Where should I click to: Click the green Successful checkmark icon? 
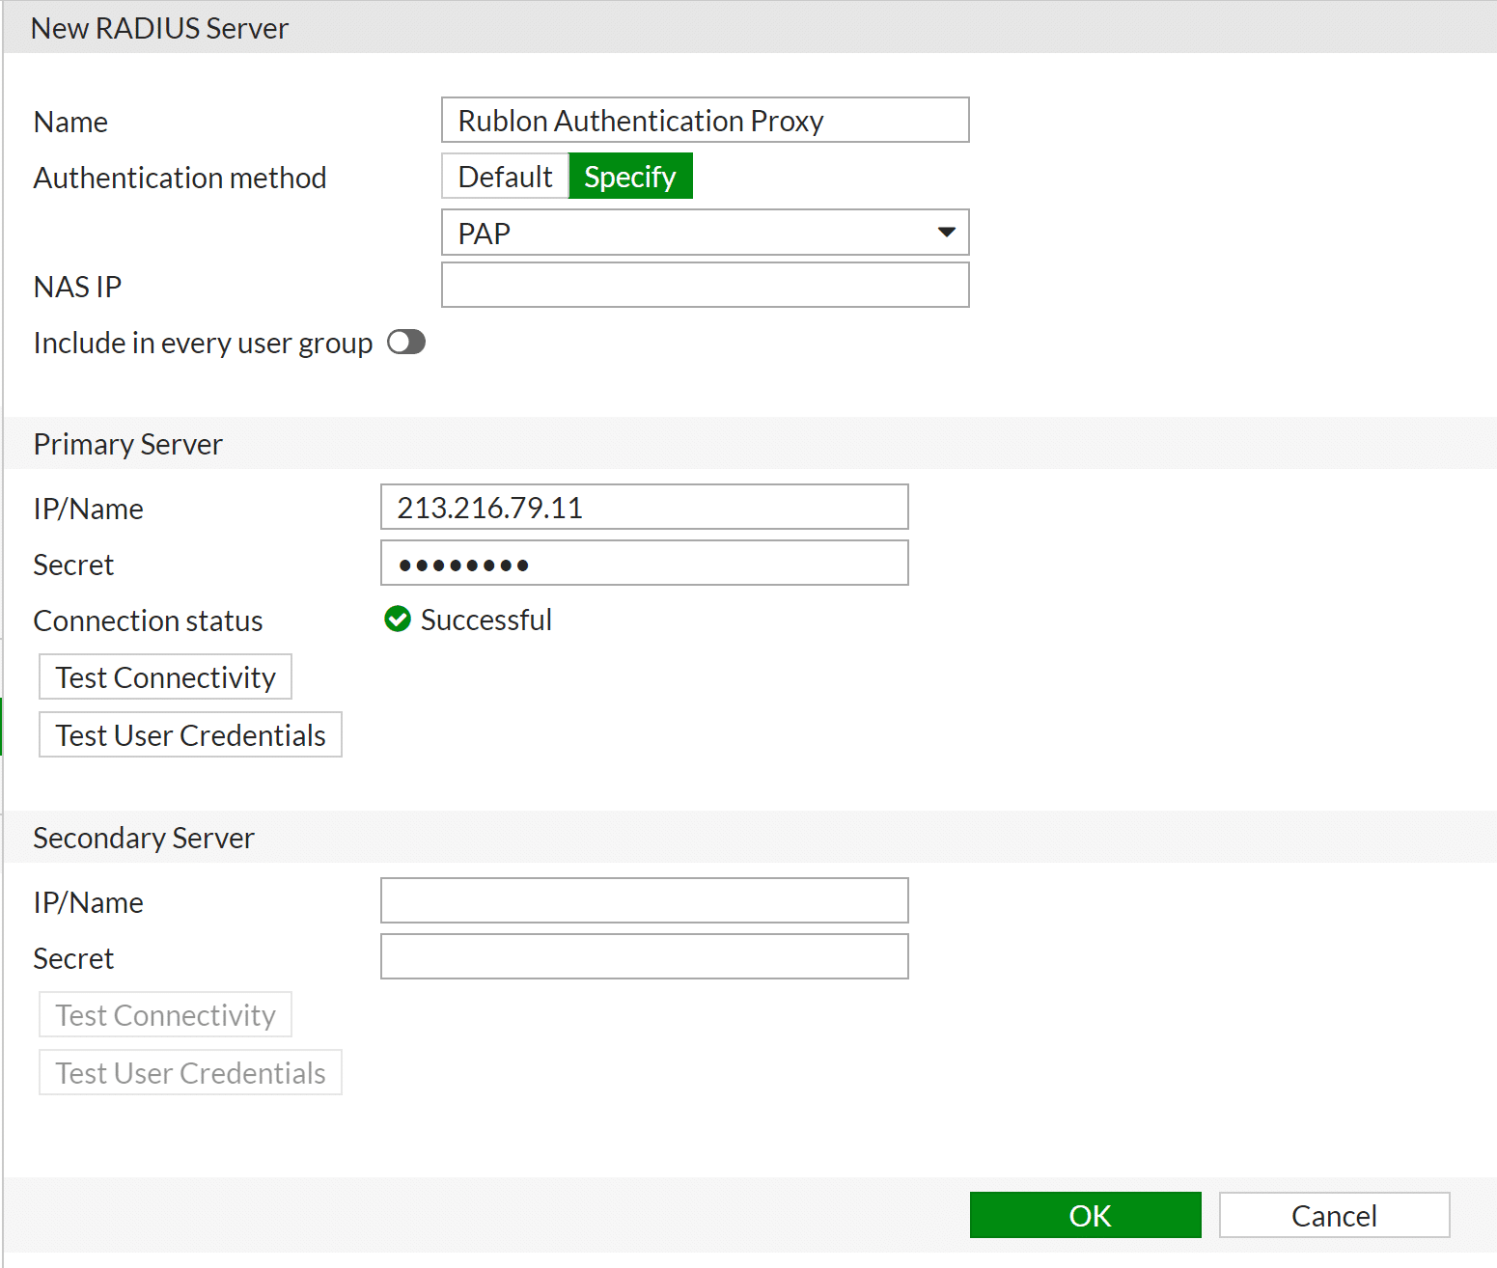(397, 620)
